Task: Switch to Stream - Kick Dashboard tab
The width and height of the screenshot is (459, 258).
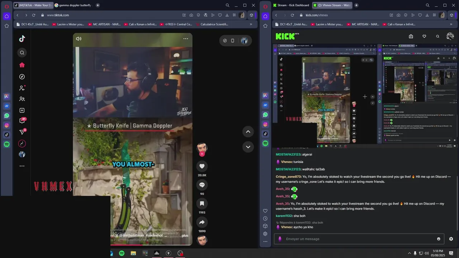Action: tap(291, 5)
